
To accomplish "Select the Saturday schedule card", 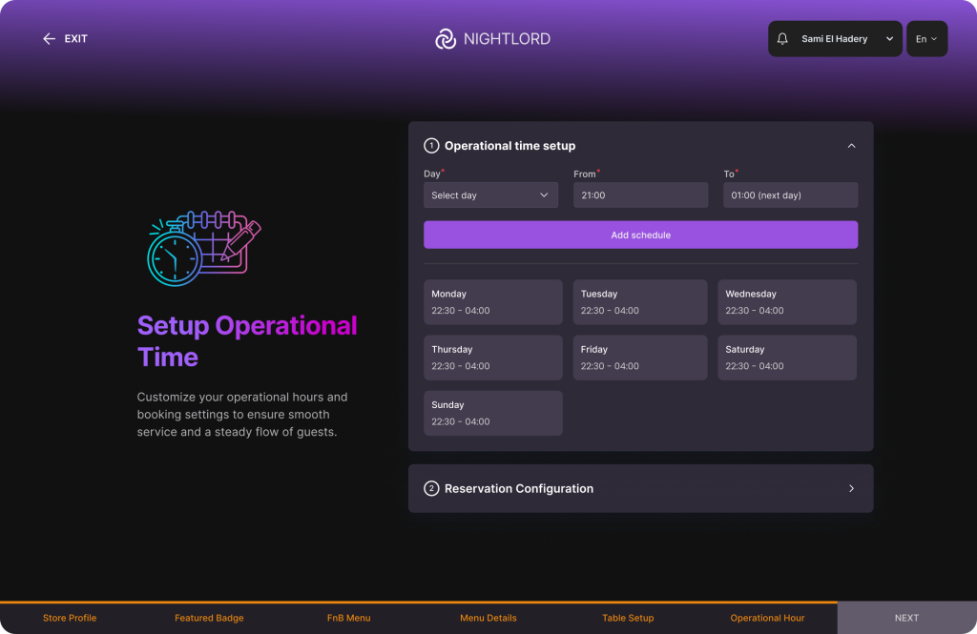I will tap(787, 358).
